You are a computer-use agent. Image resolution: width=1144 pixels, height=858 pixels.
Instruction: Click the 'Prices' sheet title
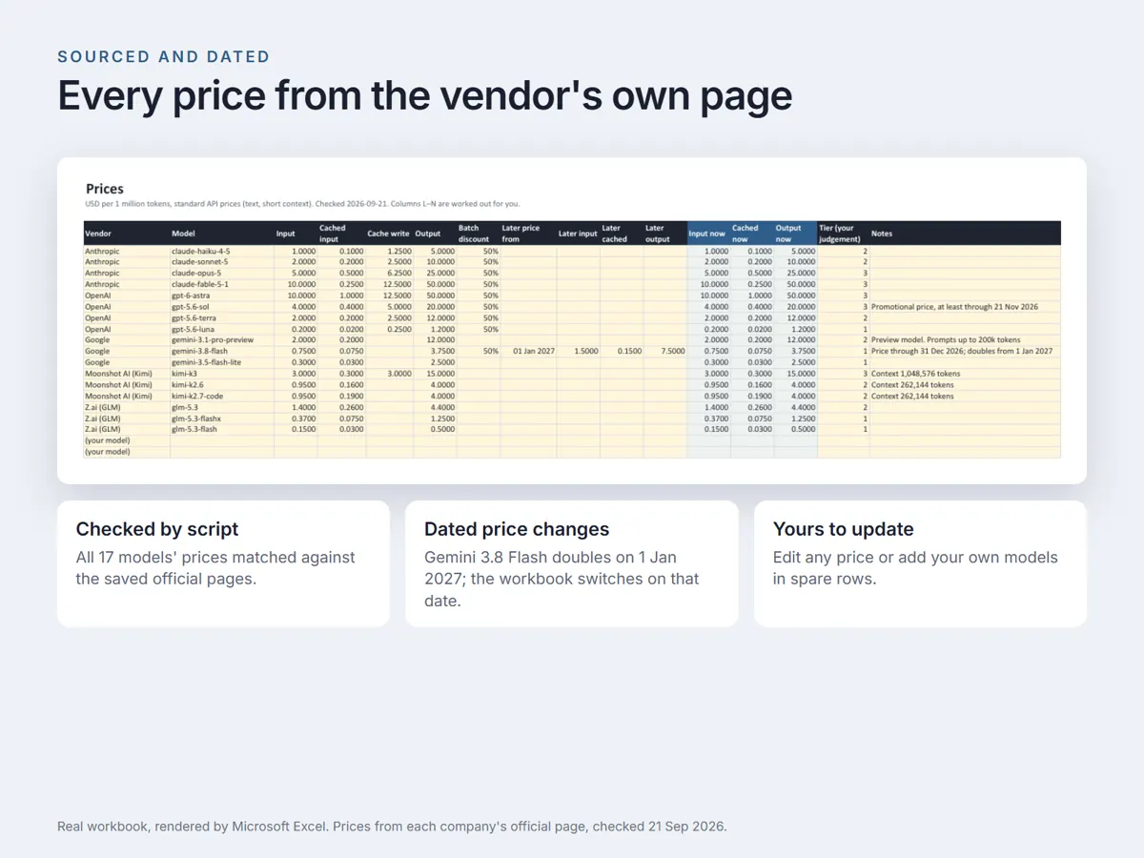[x=105, y=189]
